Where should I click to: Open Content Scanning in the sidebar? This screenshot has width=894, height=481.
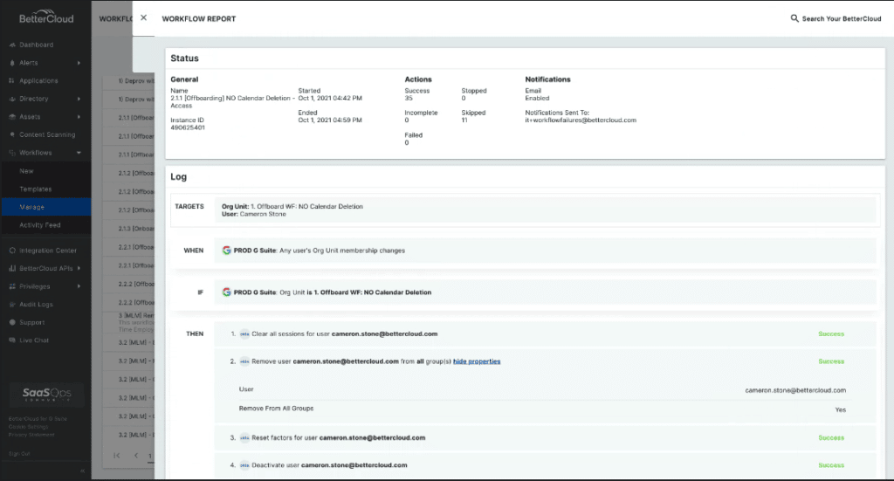[47, 134]
